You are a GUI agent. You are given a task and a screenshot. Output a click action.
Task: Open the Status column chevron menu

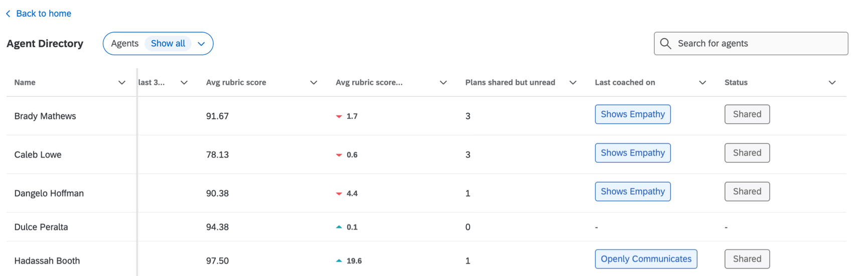832,83
